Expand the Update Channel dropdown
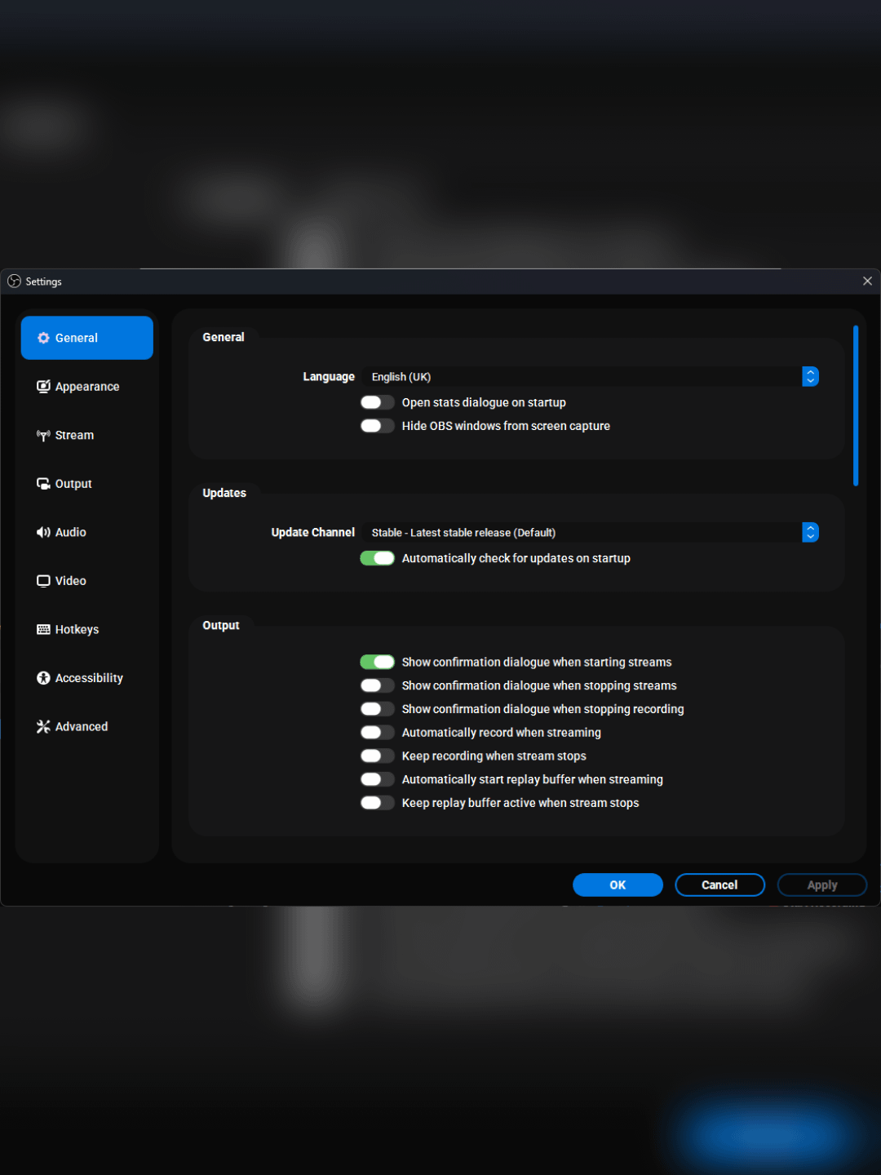 tap(591, 533)
